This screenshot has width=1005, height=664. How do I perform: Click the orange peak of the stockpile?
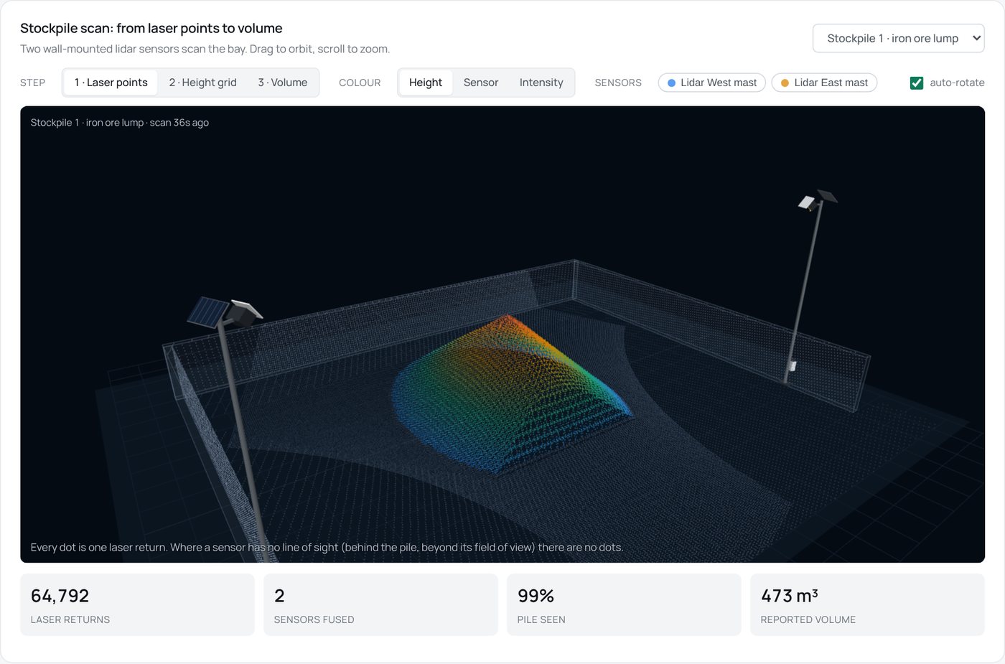pyautogui.click(x=509, y=321)
